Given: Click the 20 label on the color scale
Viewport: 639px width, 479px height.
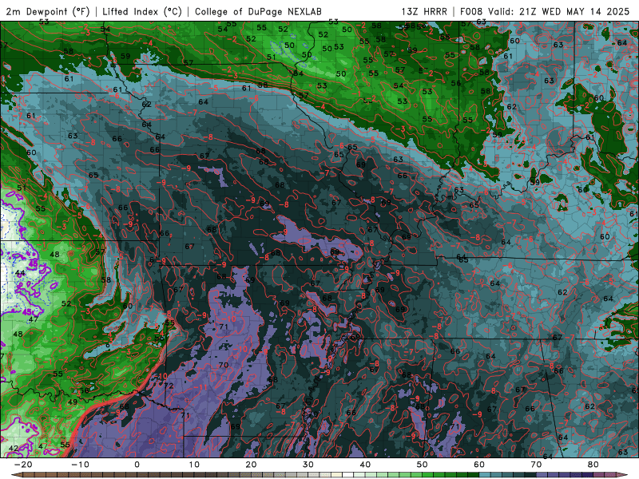Looking at the screenshot, I should click(x=251, y=465).
